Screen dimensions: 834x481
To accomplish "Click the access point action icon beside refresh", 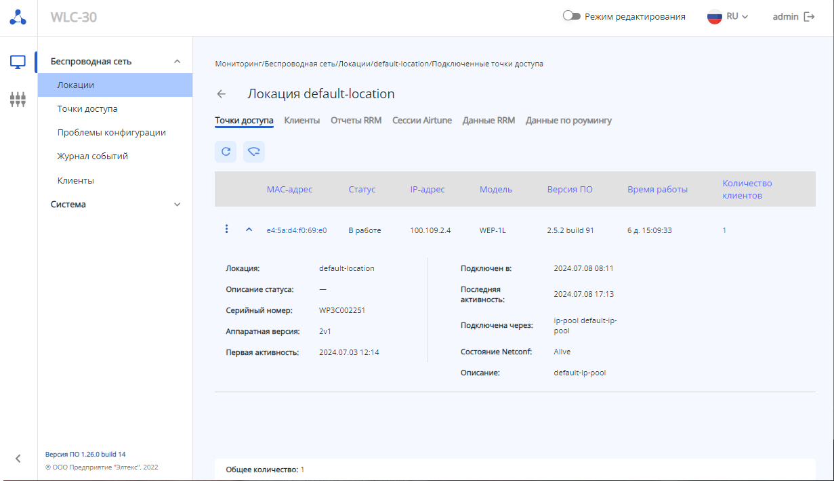I will point(254,152).
